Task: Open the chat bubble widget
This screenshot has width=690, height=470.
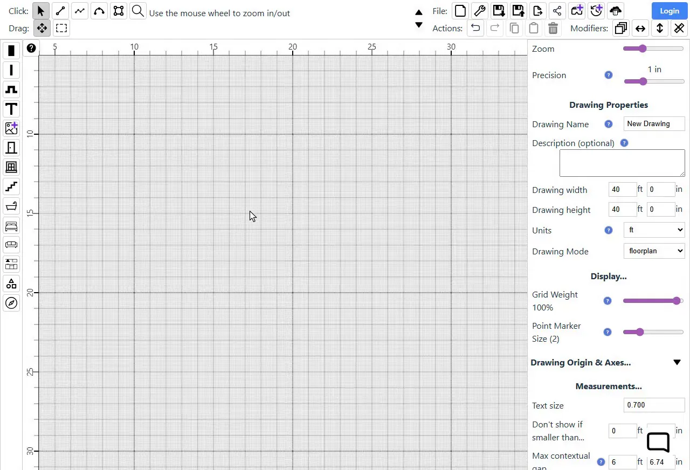Action: click(x=658, y=442)
